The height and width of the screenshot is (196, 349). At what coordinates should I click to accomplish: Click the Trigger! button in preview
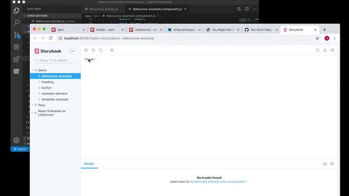coord(89,59)
